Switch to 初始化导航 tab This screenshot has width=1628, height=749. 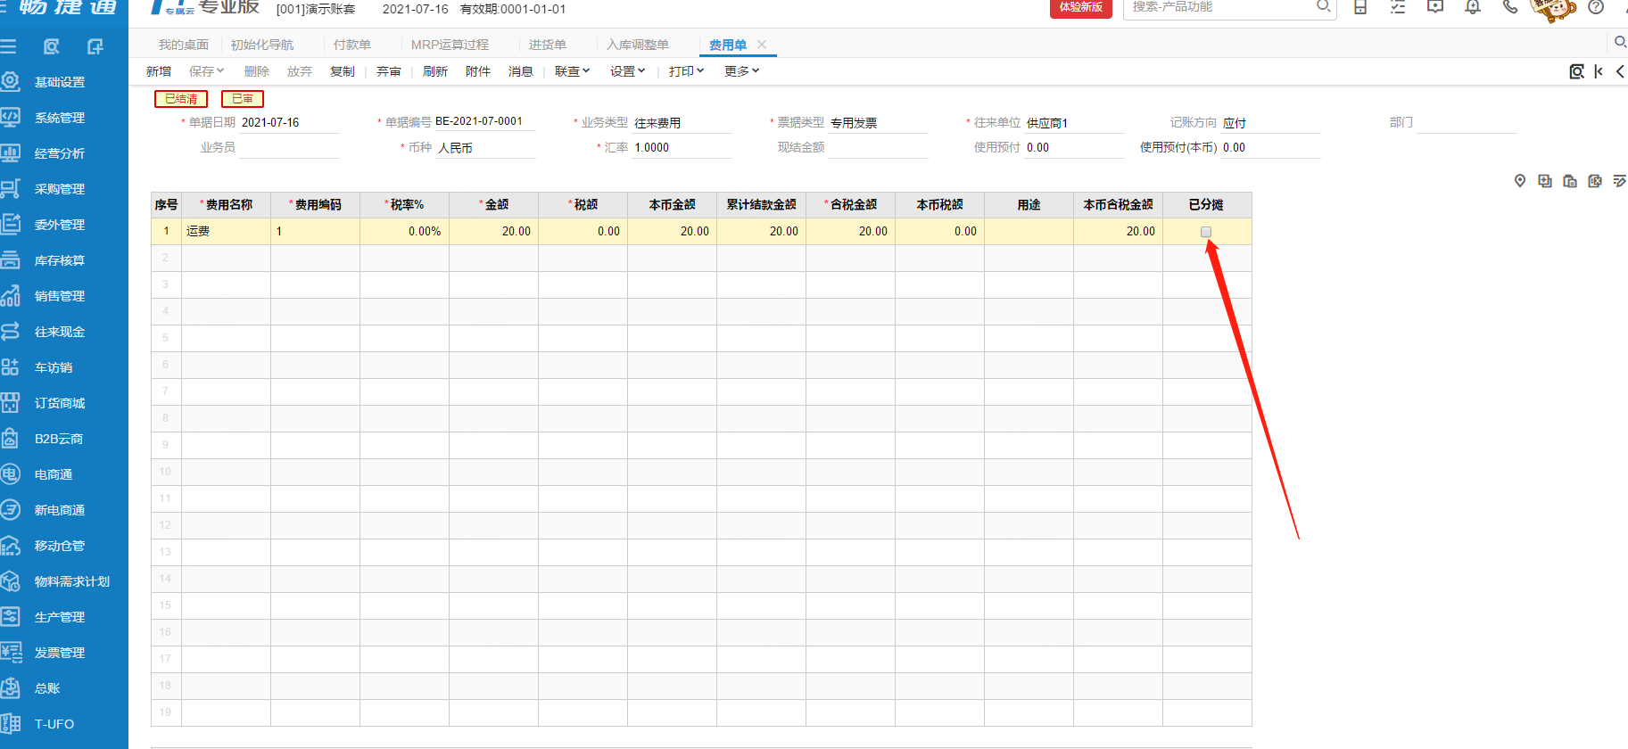click(x=262, y=45)
